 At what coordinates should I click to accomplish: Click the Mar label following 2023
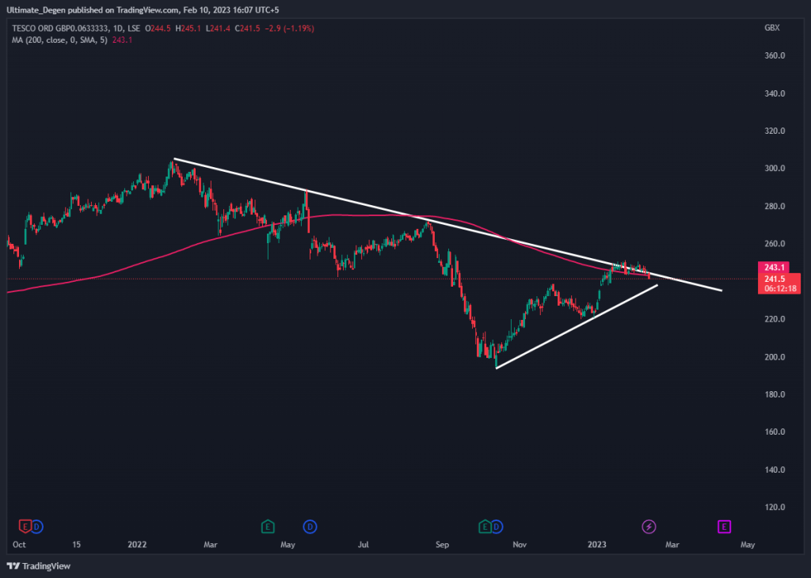point(672,545)
